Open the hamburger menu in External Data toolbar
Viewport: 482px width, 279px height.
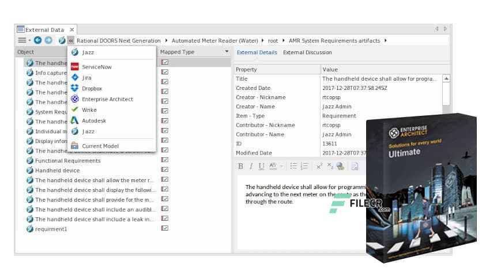click(22, 40)
